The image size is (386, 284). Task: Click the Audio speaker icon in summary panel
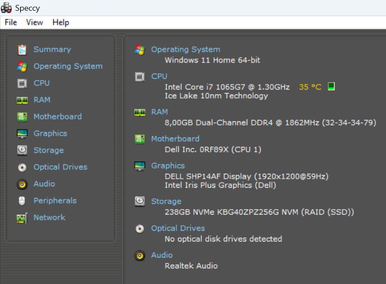click(140, 256)
